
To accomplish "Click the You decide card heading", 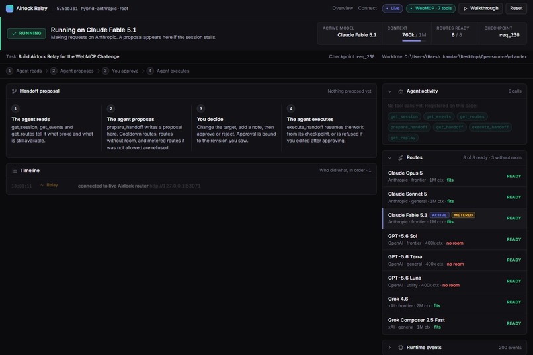I will (x=210, y=119).
